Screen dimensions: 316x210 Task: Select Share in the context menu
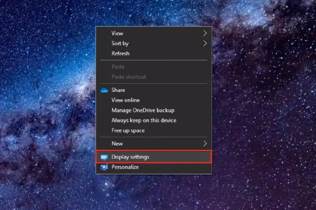154,90
